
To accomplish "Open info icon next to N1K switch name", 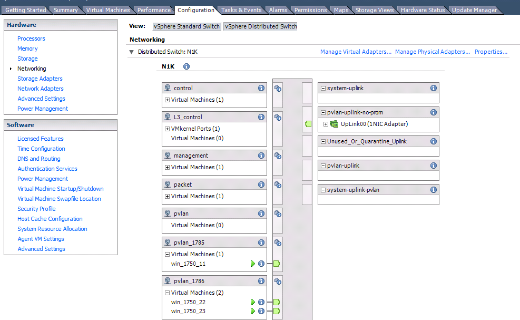I will point(187,66).
